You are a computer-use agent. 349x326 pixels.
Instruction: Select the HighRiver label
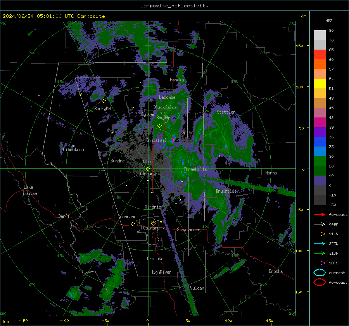161,272
